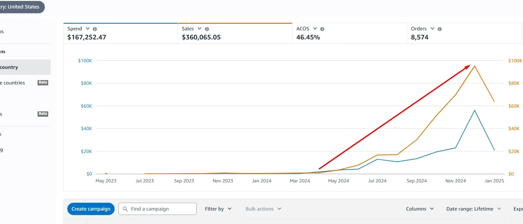Image resolution: width=523 pixels, height=224 pixels.
Task: Click the Find a campaign search field
Action: coord(158,209)
